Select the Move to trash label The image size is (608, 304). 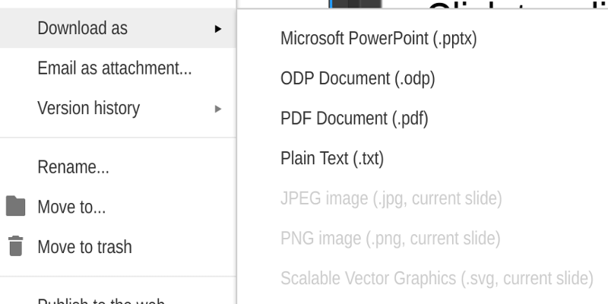click(84, 246)
